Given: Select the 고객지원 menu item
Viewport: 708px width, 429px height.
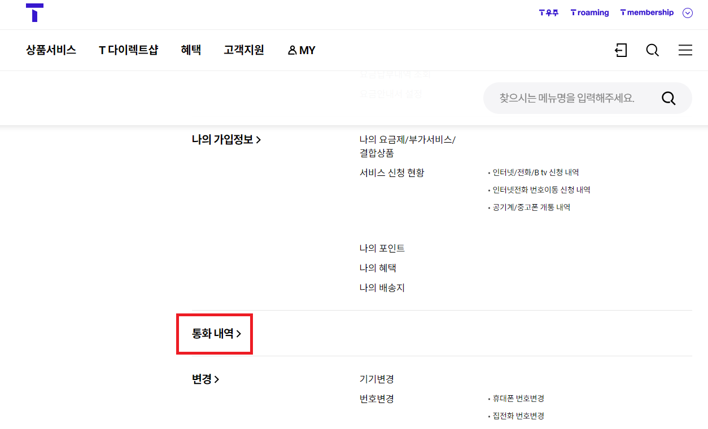Looking at the screenshot, I should tap(244, 50).
